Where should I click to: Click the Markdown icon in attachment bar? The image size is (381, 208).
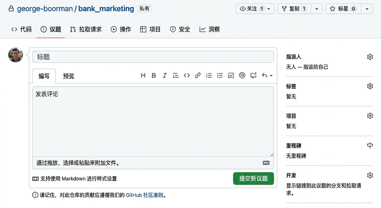pos(266,163)
